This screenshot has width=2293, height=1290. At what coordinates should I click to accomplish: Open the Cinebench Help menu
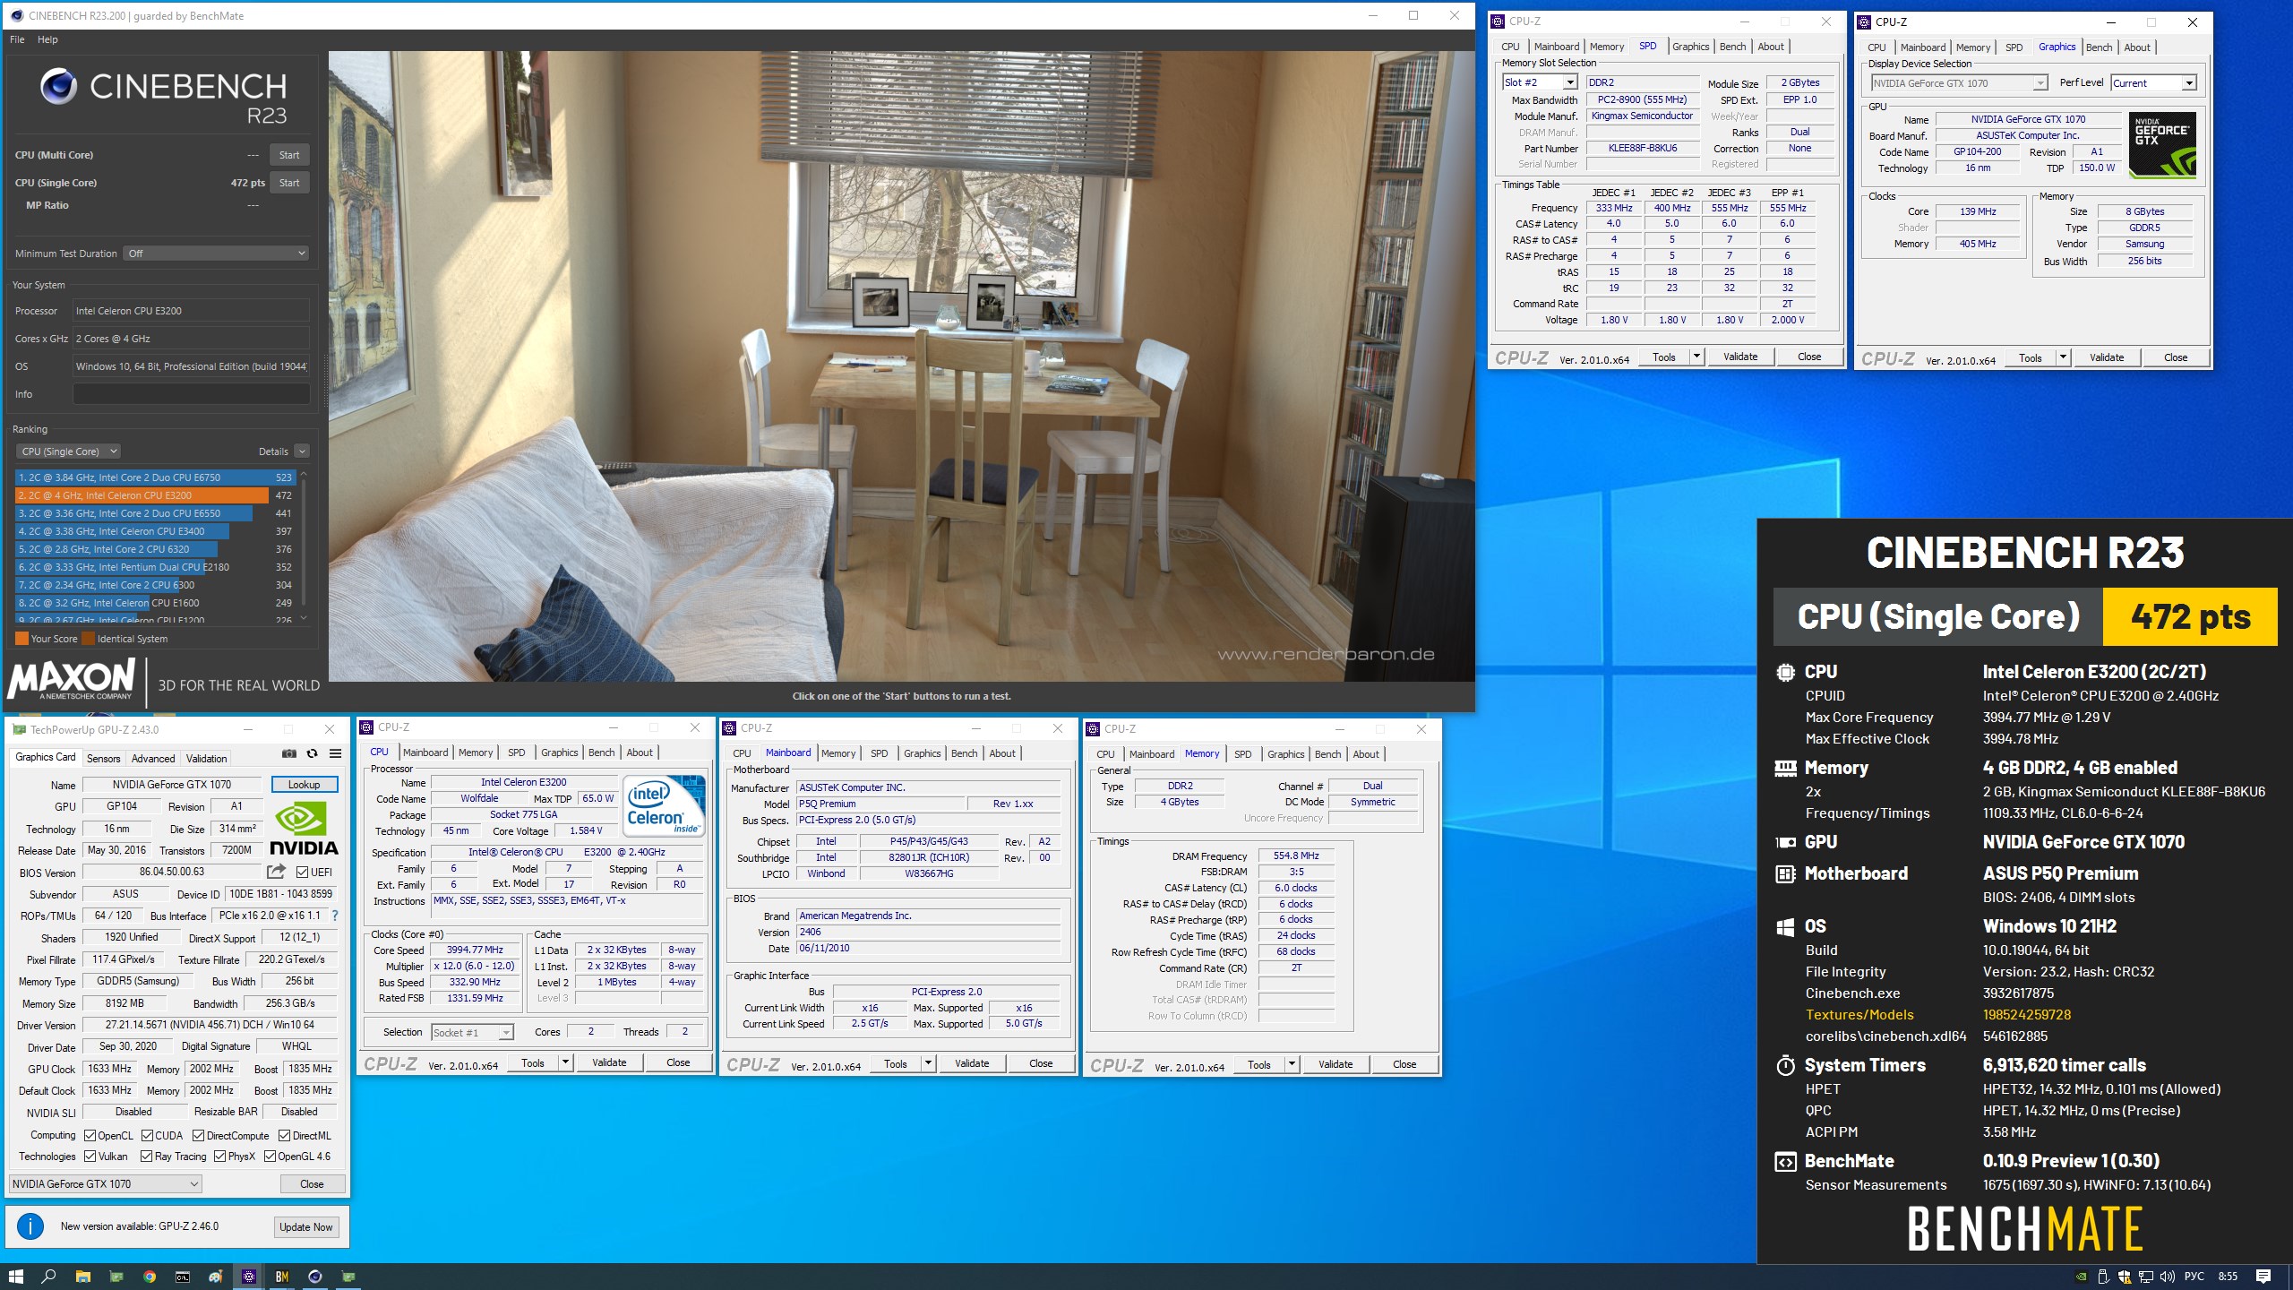pos(47,39)
